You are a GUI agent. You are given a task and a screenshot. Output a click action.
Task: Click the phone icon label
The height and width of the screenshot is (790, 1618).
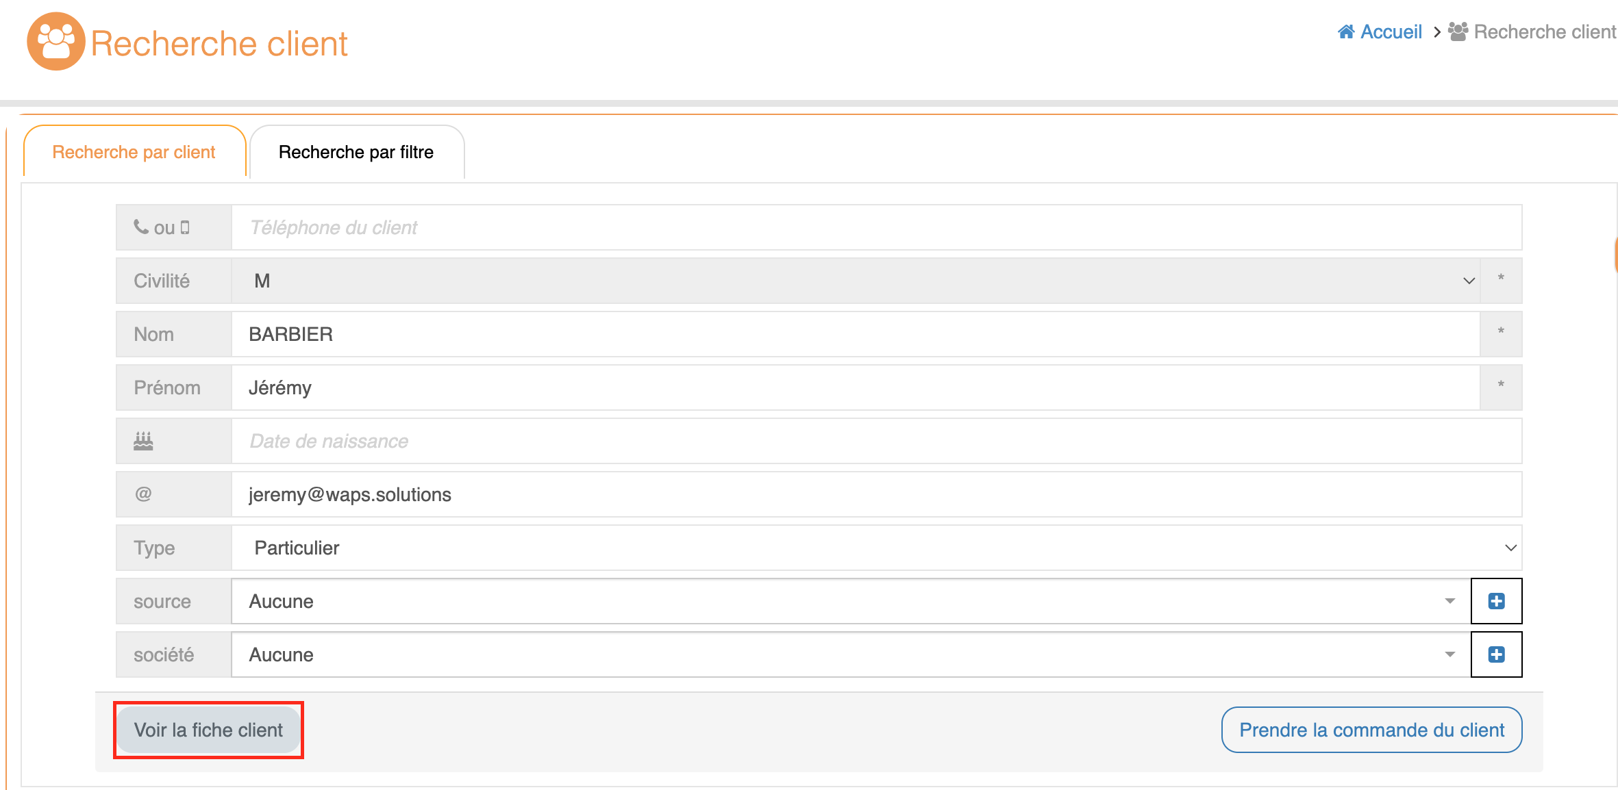[x=141, y=227]
